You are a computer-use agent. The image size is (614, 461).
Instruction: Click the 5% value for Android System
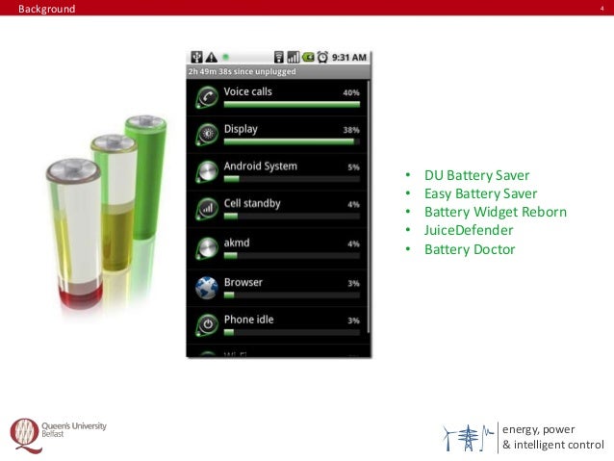(353, 167)
